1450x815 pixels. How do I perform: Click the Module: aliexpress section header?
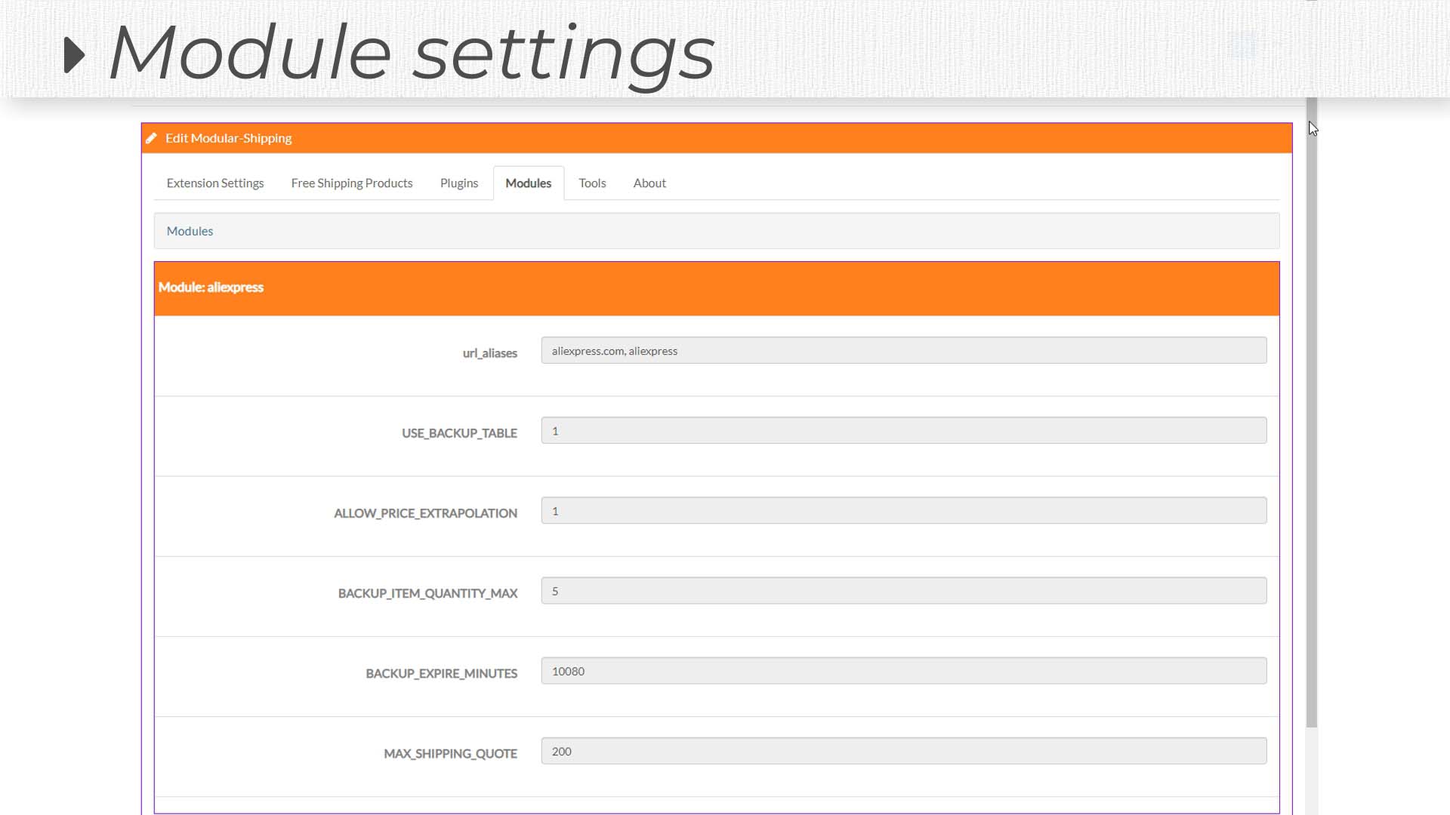click(211, 288)
